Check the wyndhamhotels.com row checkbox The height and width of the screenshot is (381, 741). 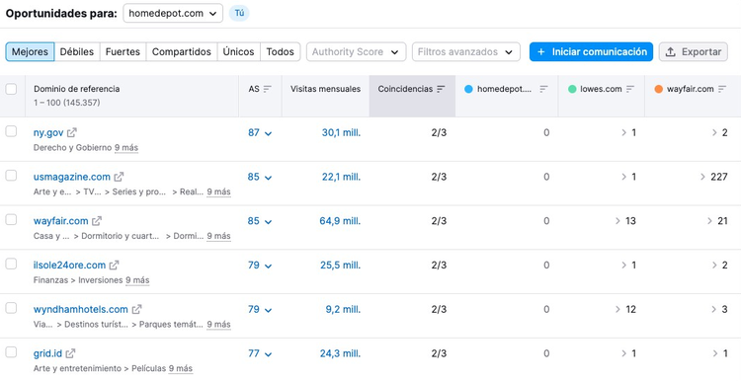point(11,308)
